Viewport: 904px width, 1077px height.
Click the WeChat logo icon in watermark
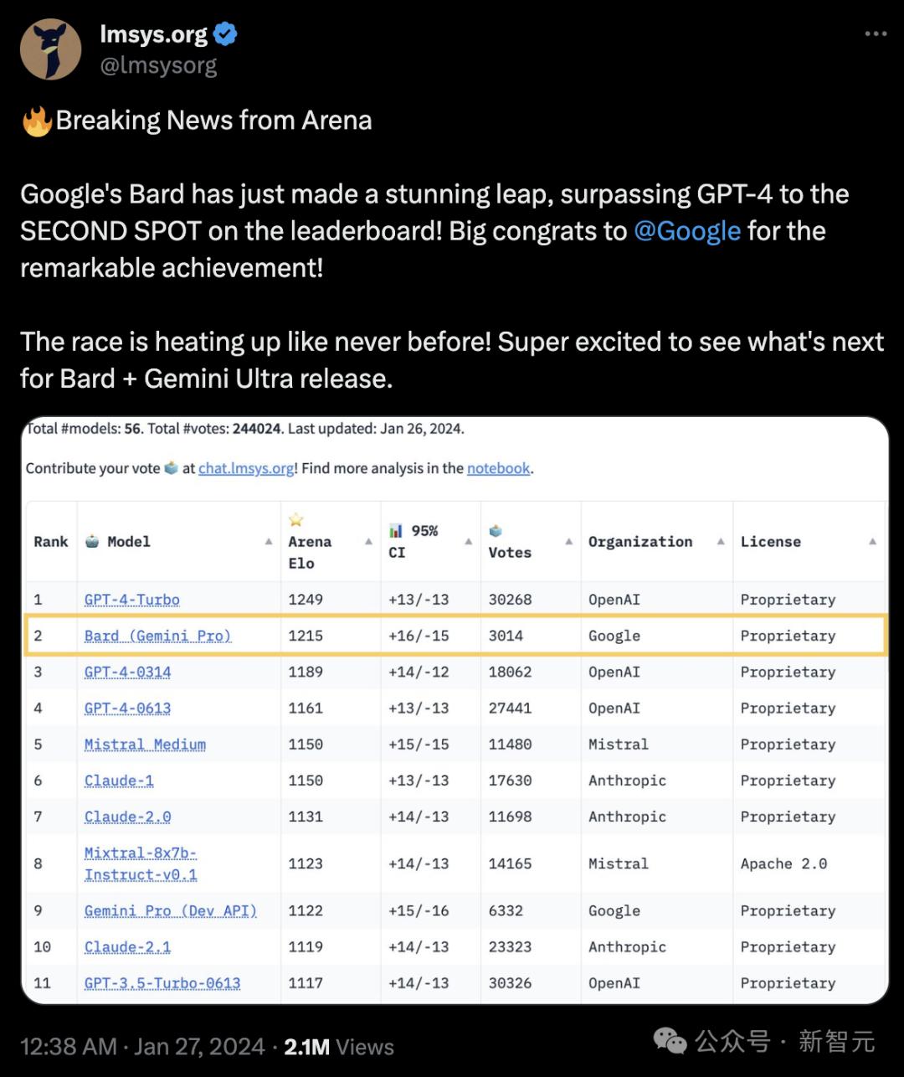click(x=670, y=1041)
